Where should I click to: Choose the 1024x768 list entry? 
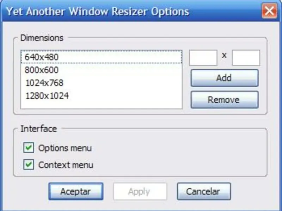click(102, 83)
